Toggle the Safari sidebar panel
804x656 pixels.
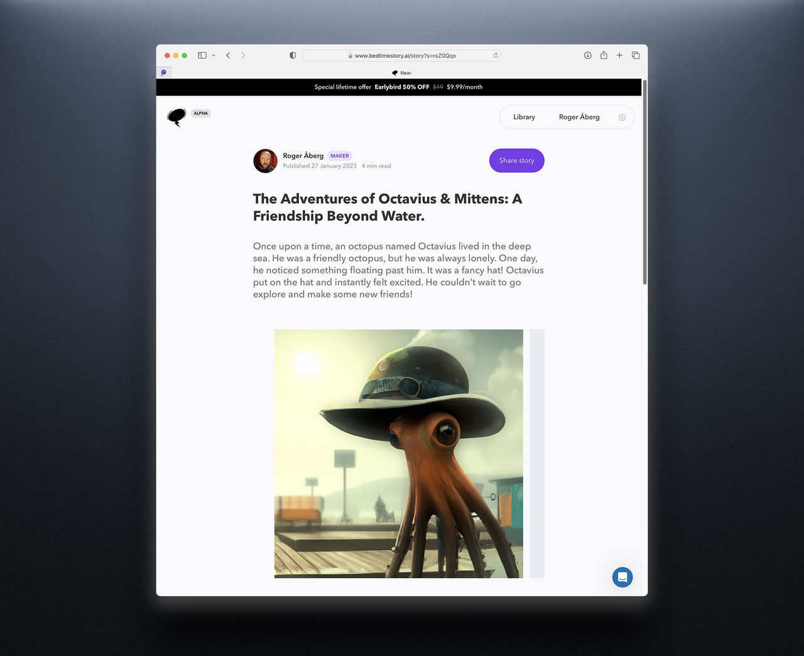point(202,55)
